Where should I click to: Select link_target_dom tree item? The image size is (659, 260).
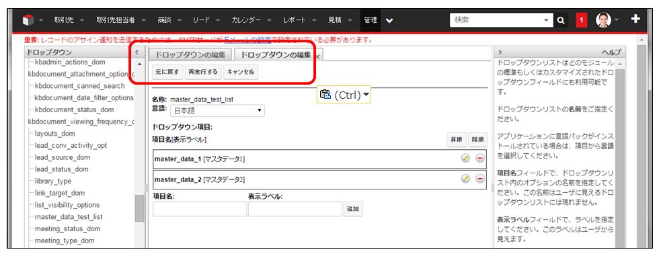click(60, 193)
